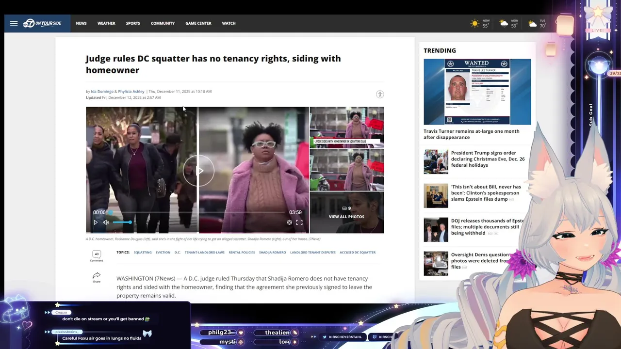The height and width of the screenshot is (349, 621).
Task: Click the chat message 'don't die on stream'
Action: coord(106,319)
